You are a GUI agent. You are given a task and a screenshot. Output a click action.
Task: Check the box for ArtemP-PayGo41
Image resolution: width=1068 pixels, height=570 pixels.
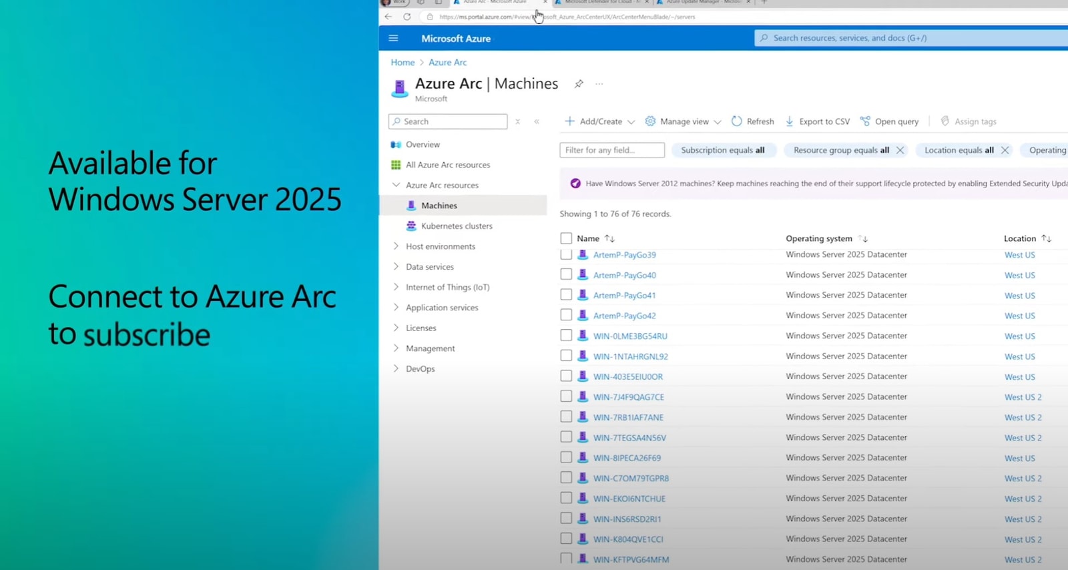point(566,294)
